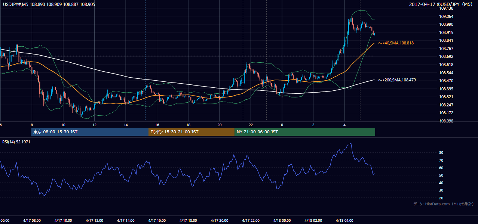Image resolution: width=478 pixels, height=224 pixels.
Task: Click RSI scale value 80
Action: click(441, 153)
